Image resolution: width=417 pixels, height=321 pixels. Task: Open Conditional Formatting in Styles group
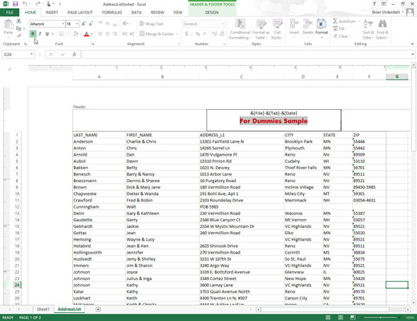pyautogui.click(x=240, y=30)
